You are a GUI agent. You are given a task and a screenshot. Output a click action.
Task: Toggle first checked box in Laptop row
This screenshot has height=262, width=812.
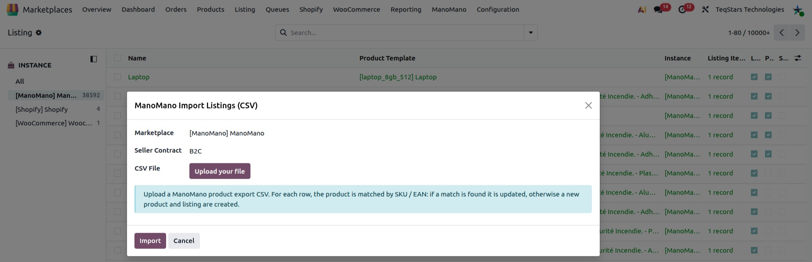pyautogui.click(x=754, y=77)
